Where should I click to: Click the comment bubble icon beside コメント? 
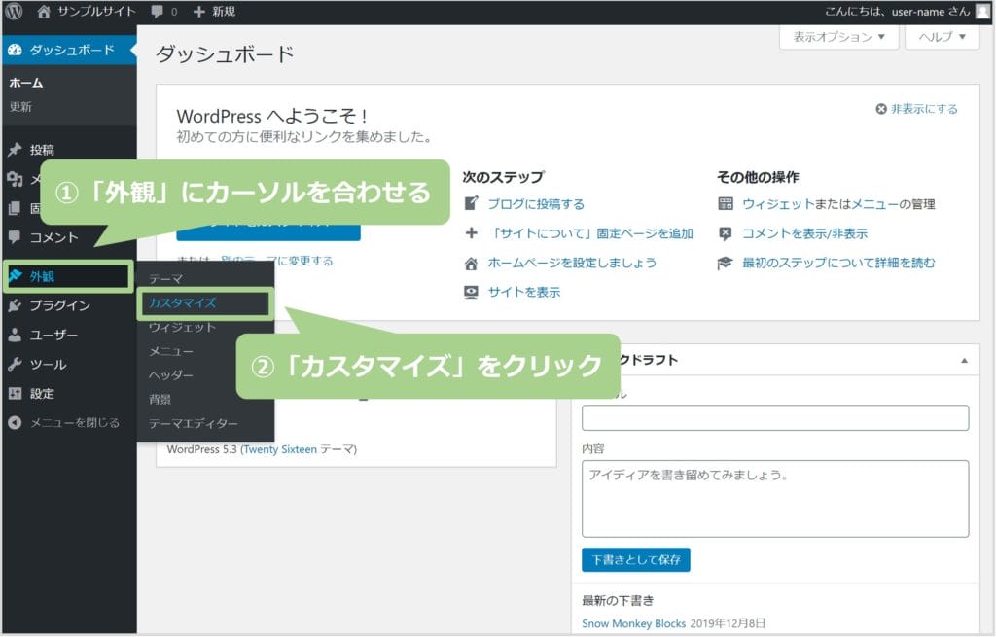click(x=15, y=237)
